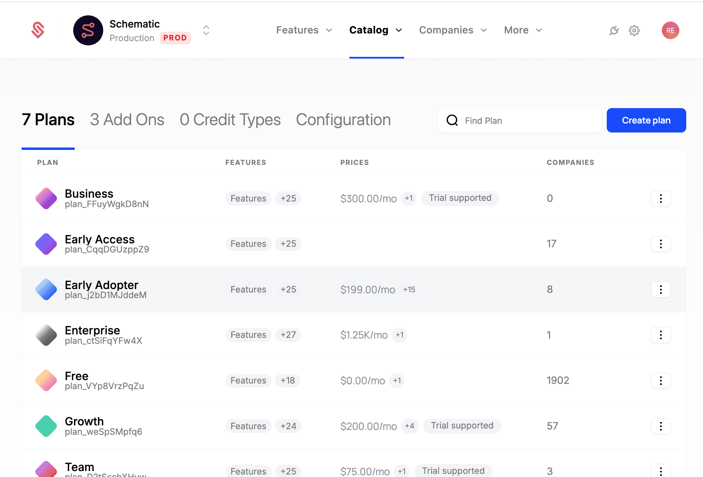703x477 pixels.
Task: Open the Early Adopter row options menu
Action: (x=660, y=290)
